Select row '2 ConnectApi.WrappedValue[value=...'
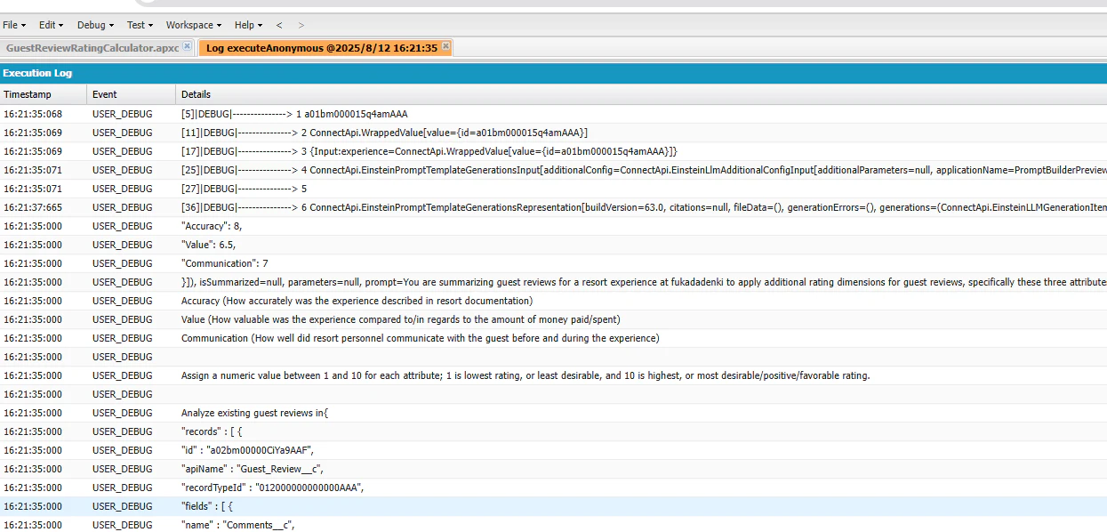1107x532 pixels. point(553,133)
